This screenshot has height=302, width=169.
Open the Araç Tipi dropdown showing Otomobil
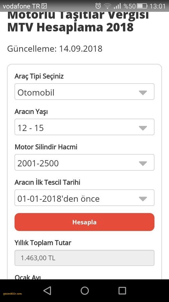[x=84, y=92]
